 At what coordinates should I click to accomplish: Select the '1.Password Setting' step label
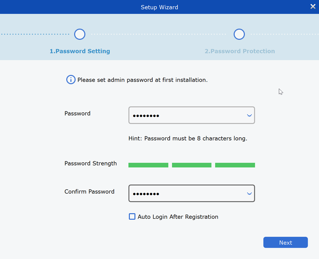coord(80,51)
